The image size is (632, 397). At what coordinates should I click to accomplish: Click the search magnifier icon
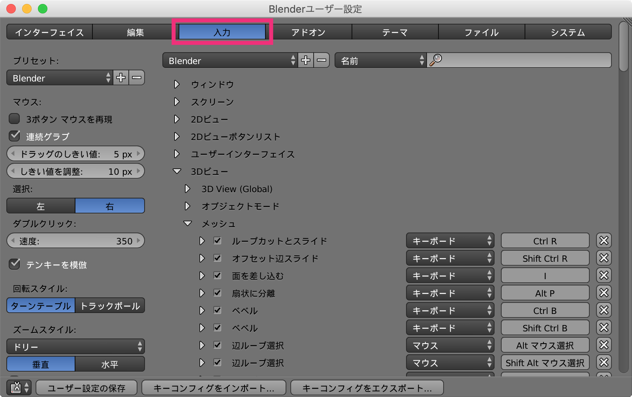tap(435, 60)
